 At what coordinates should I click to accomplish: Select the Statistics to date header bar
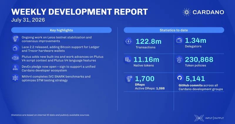click(174, 30)
